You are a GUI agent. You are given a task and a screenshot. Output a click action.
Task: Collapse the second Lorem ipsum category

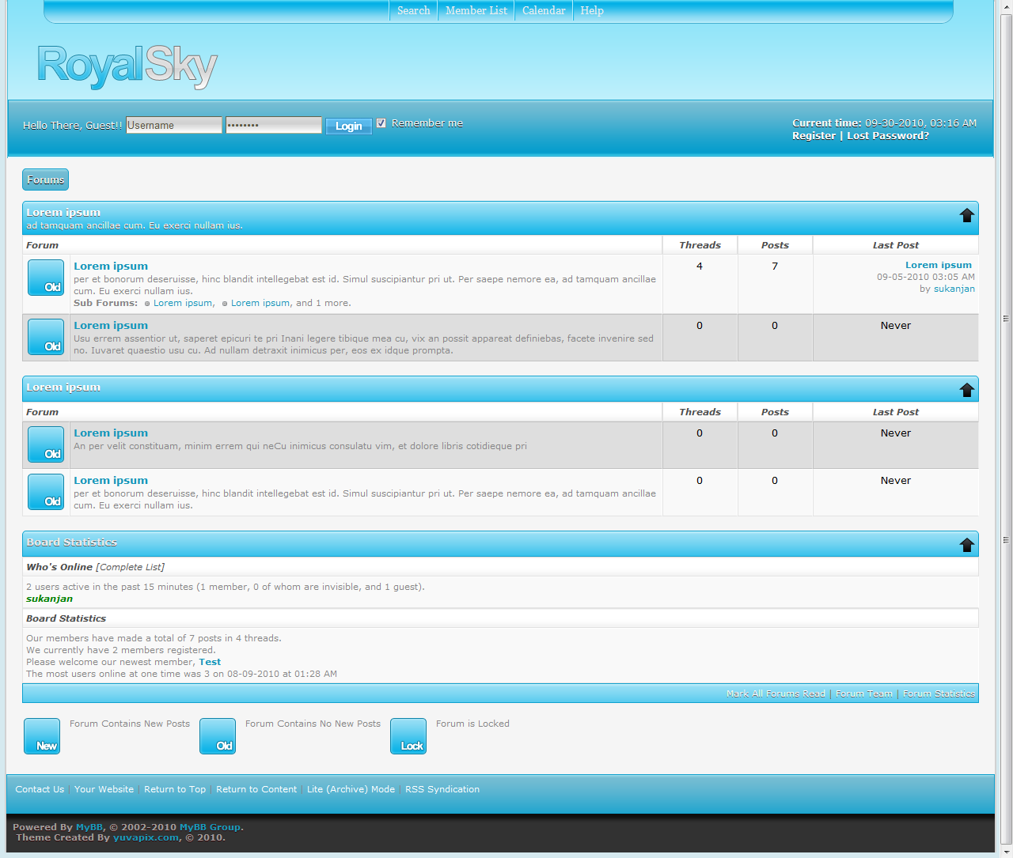(966, 390)
